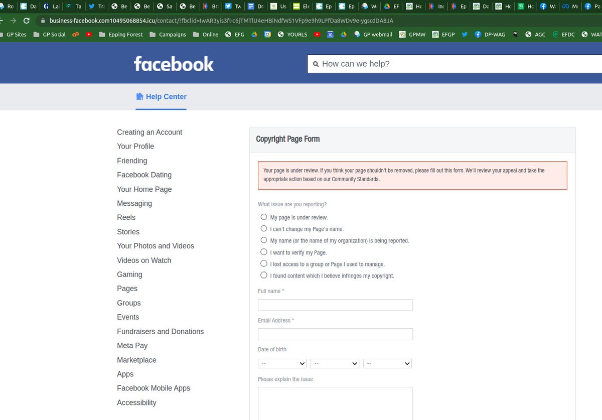Screen dimensions: 602x420
Task: Open the GP webmail bookmark
Action: (373, 34)
